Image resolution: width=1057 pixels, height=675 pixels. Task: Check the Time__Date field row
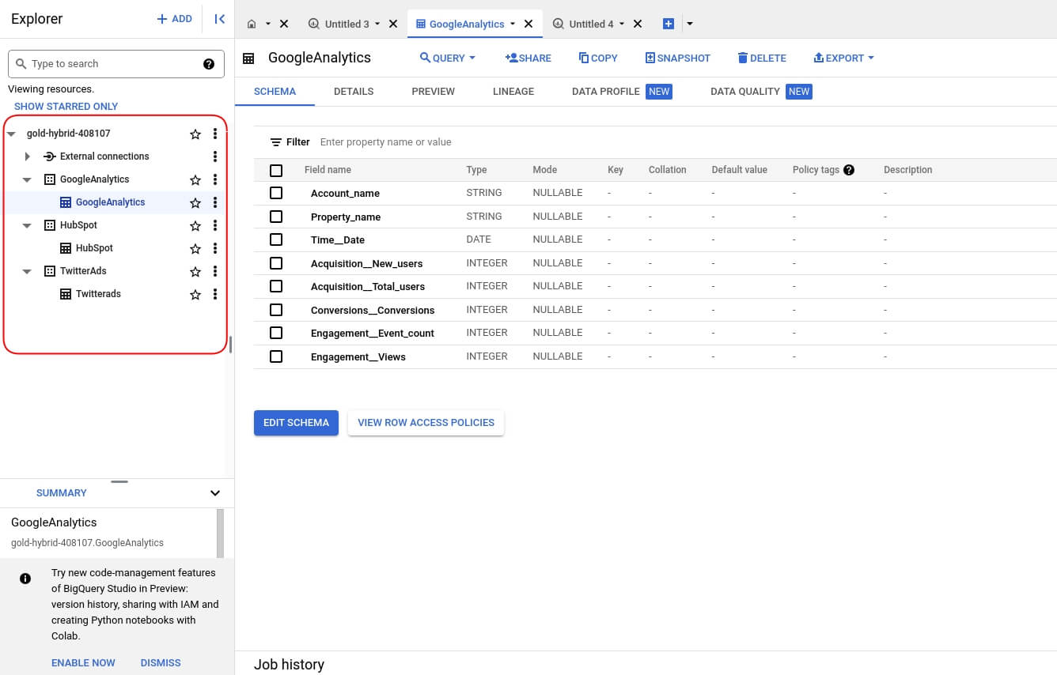pos(276,239)
